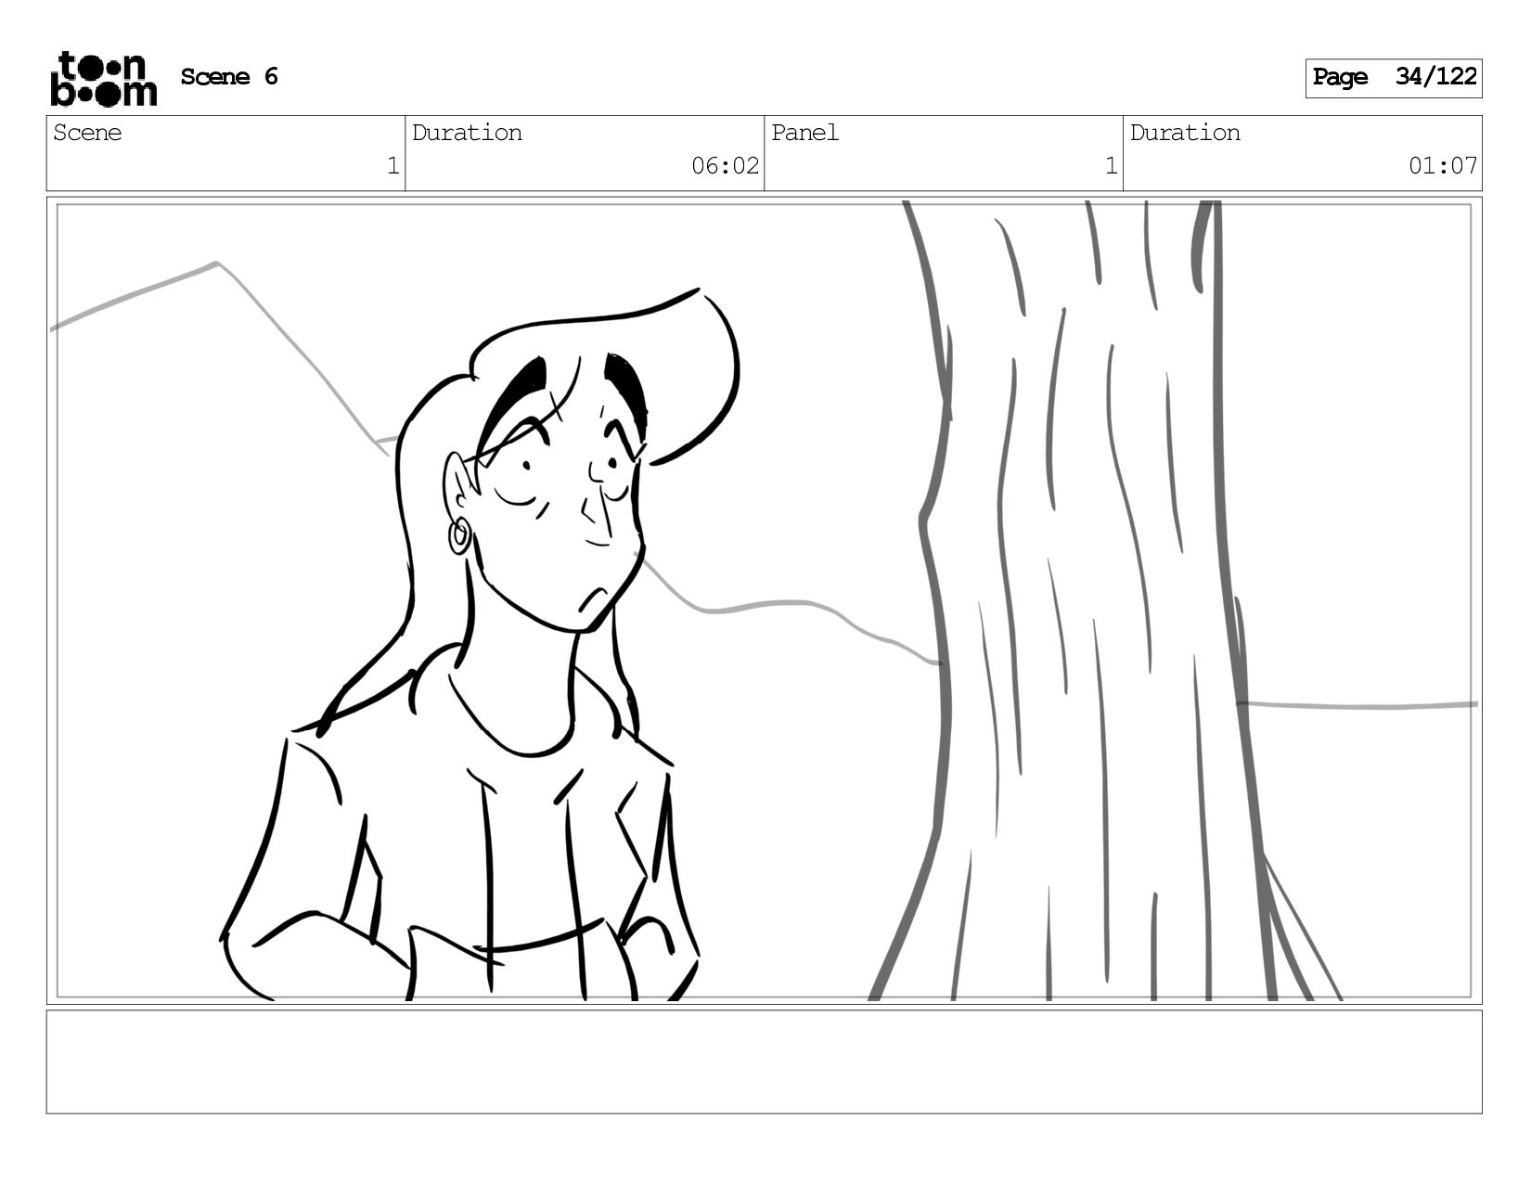Click the panel duration value '01:07'
This screenshot has width=1531, height=1183.
pos(1443,166)
